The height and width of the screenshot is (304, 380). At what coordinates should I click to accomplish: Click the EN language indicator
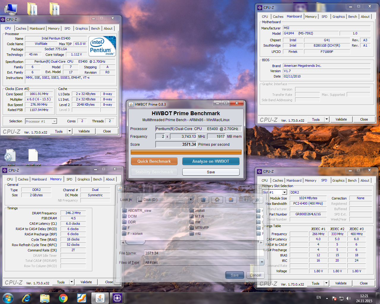point(319,297)
